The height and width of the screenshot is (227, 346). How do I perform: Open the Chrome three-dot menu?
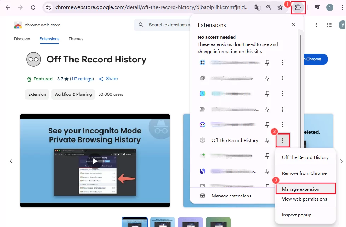pos(342,7)
